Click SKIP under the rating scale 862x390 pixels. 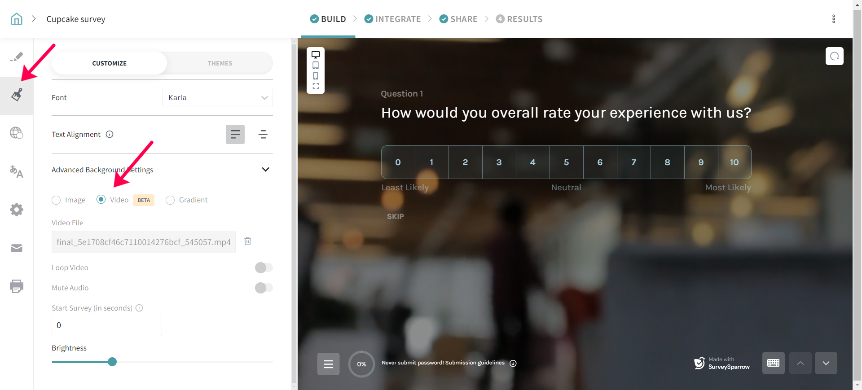395,216
